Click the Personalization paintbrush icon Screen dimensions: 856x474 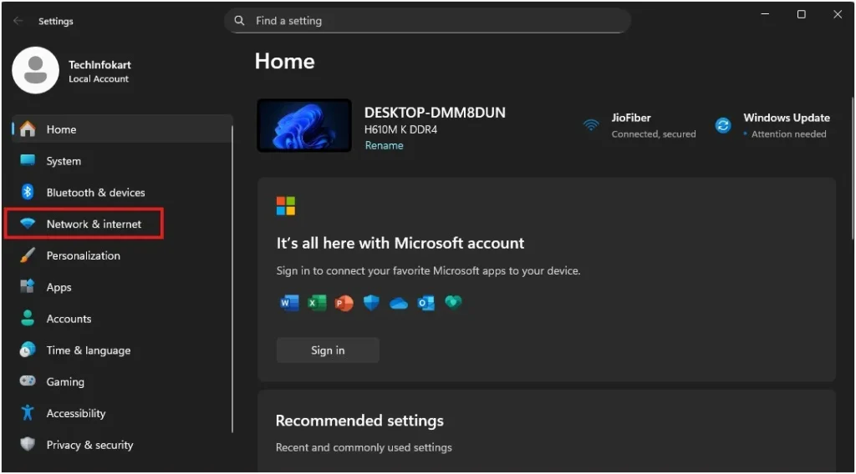pos(28,255)
